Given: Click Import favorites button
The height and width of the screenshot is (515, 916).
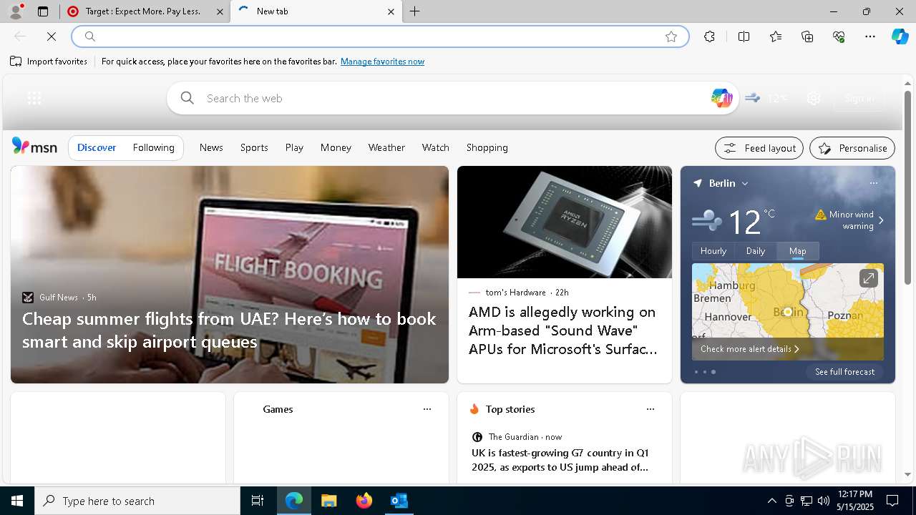Looking at the screenshot, I should [49, 62].
